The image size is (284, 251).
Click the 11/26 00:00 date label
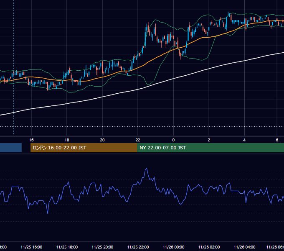click(173, 247)
